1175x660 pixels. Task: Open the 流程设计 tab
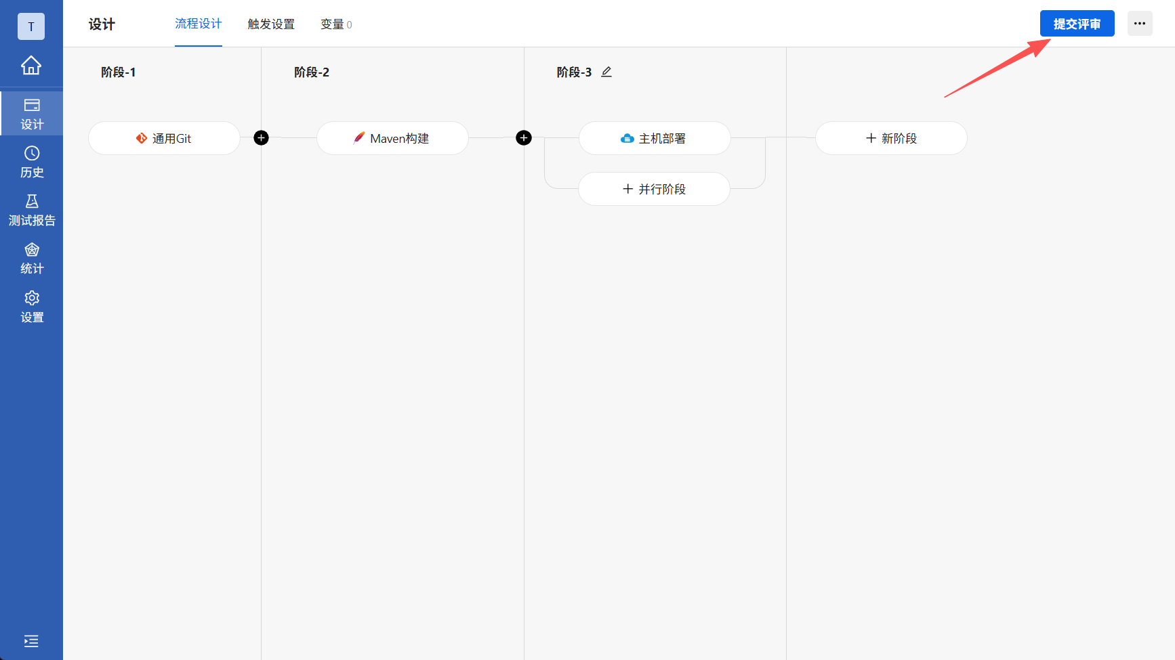pyautogui.click(x=198, y=24)
